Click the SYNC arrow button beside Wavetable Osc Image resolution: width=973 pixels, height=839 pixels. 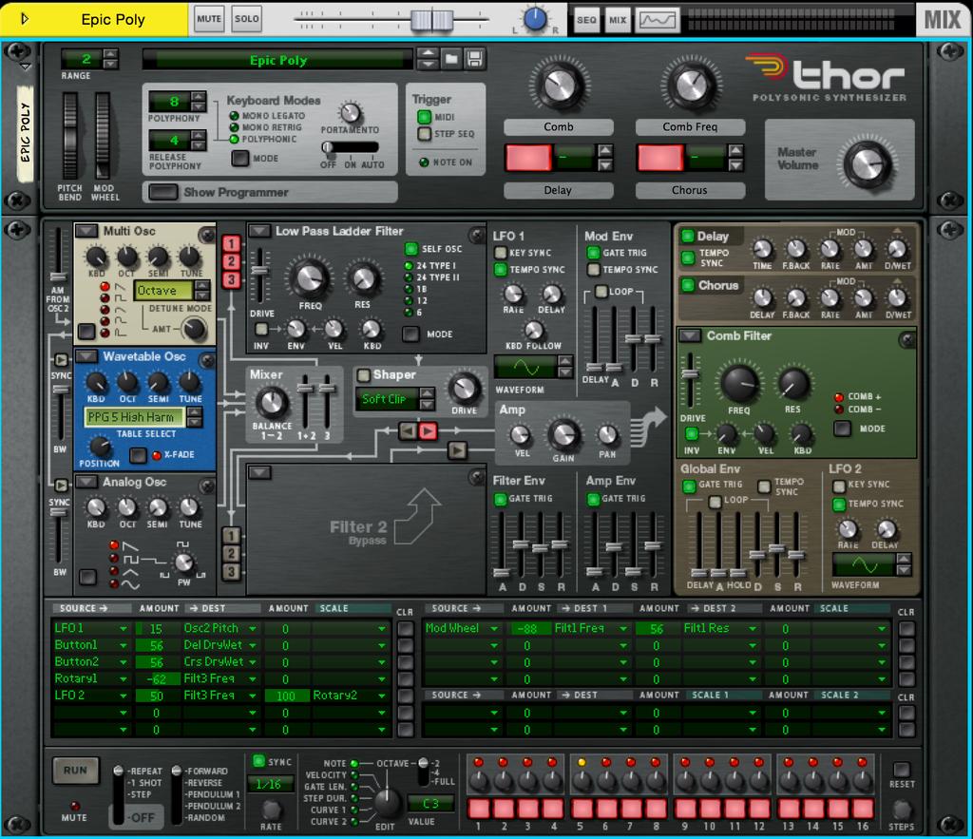61,360
